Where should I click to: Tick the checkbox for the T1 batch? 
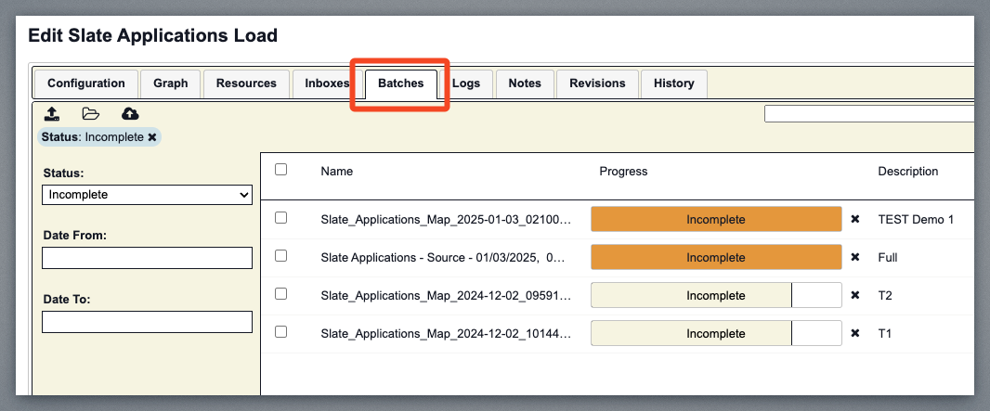click(281, 331)
